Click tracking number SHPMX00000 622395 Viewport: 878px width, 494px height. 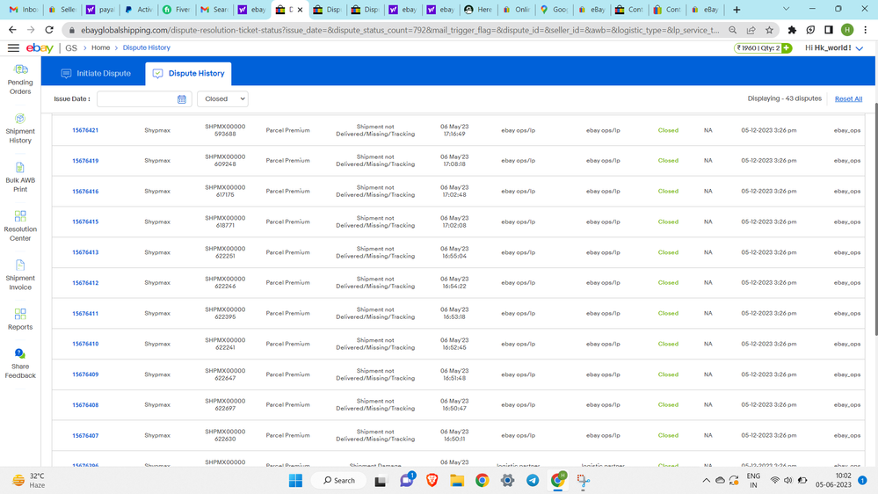(x=225, y=313)
